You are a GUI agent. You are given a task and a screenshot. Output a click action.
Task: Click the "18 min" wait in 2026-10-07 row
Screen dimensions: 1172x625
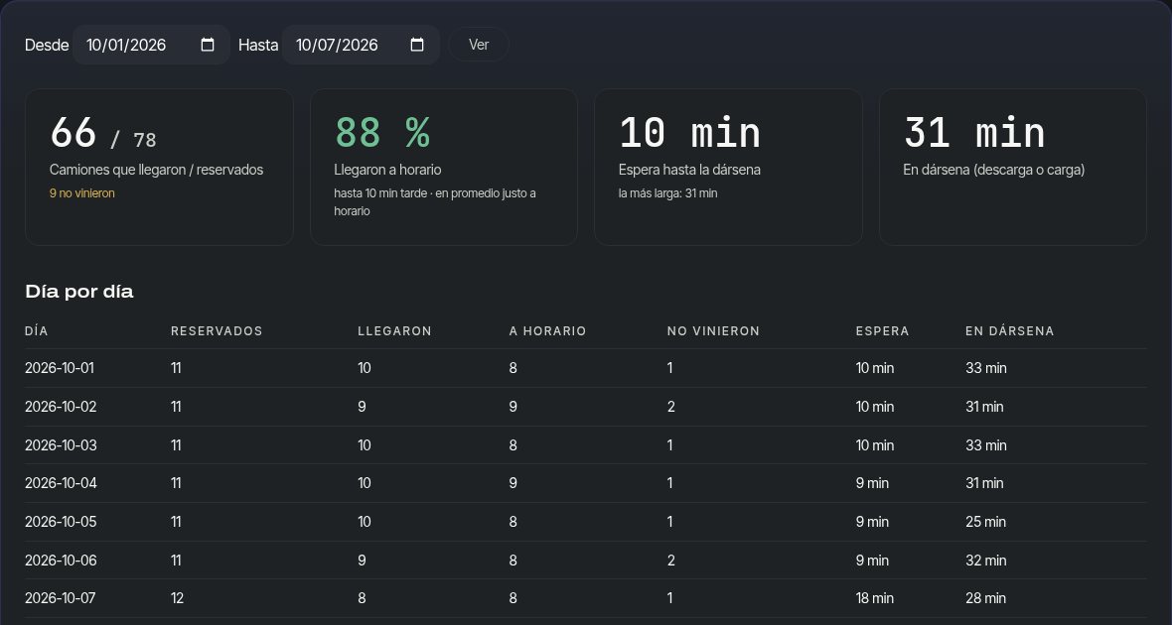pyautogui.click(x=875, y=598)
